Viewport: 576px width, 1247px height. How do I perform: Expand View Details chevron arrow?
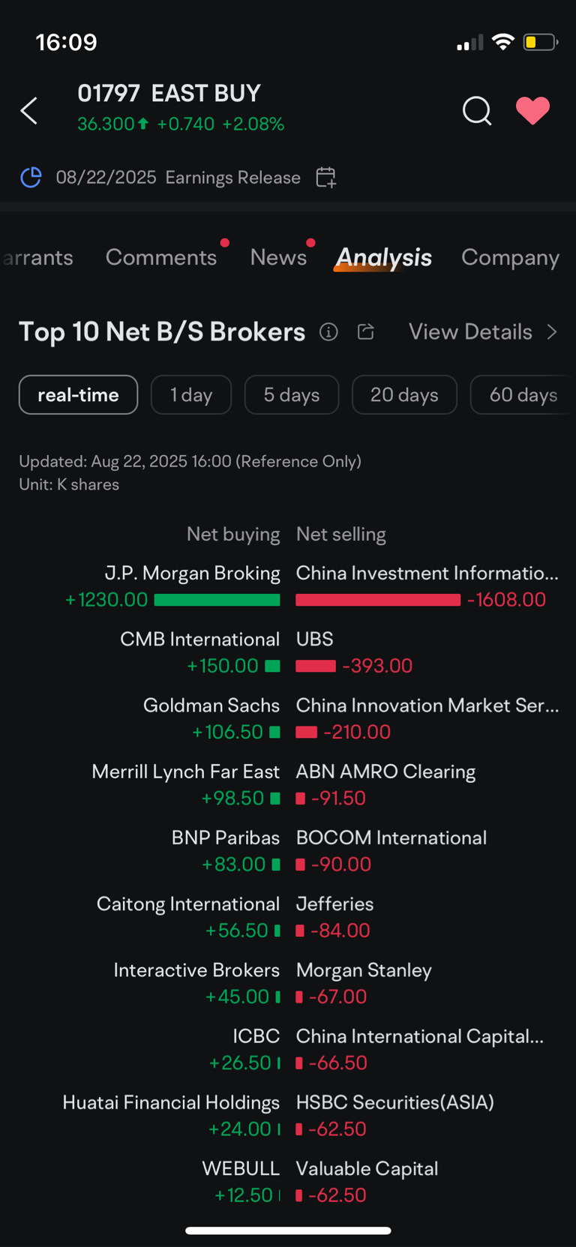tap(552, 331)
